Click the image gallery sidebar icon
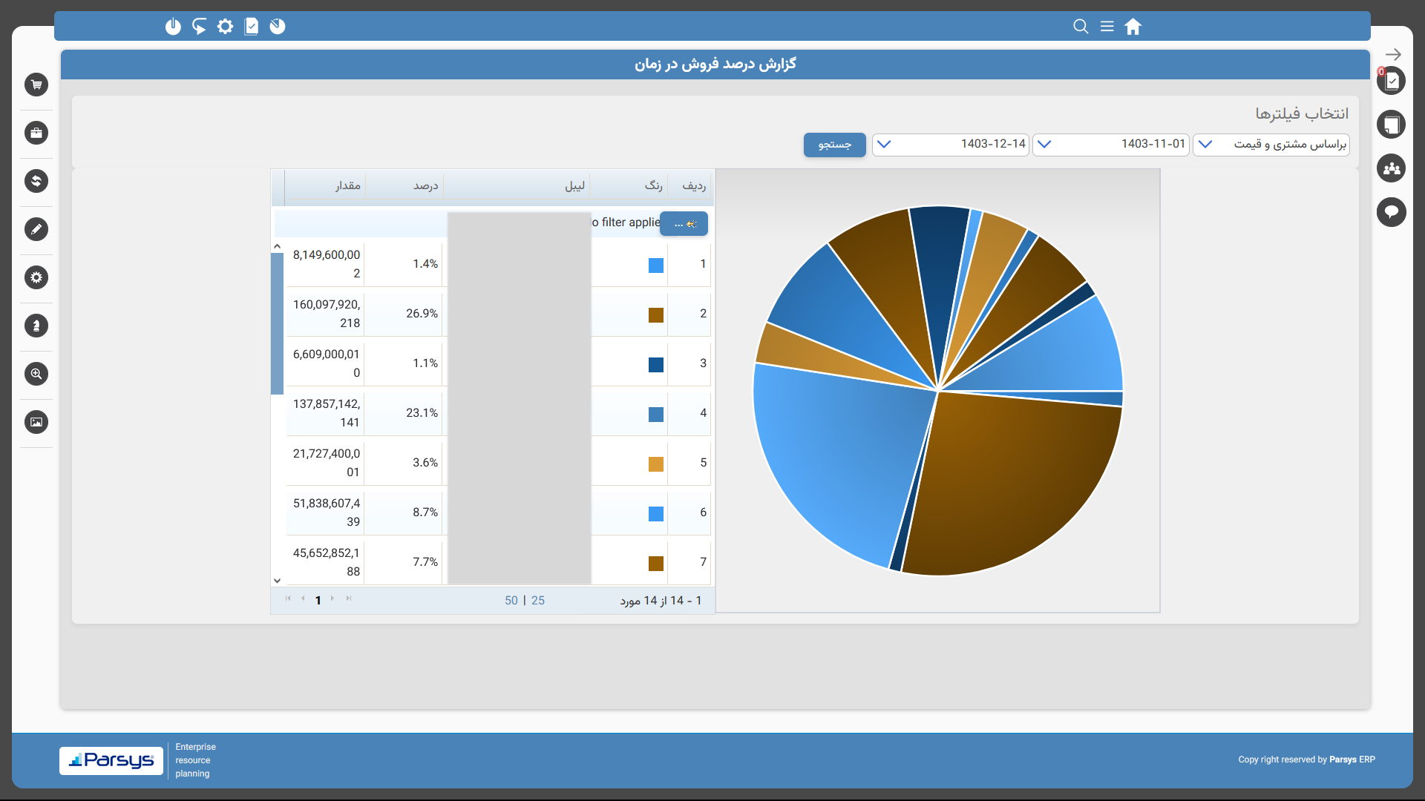This screenshot has height=801, width=1425. (36, 422)
